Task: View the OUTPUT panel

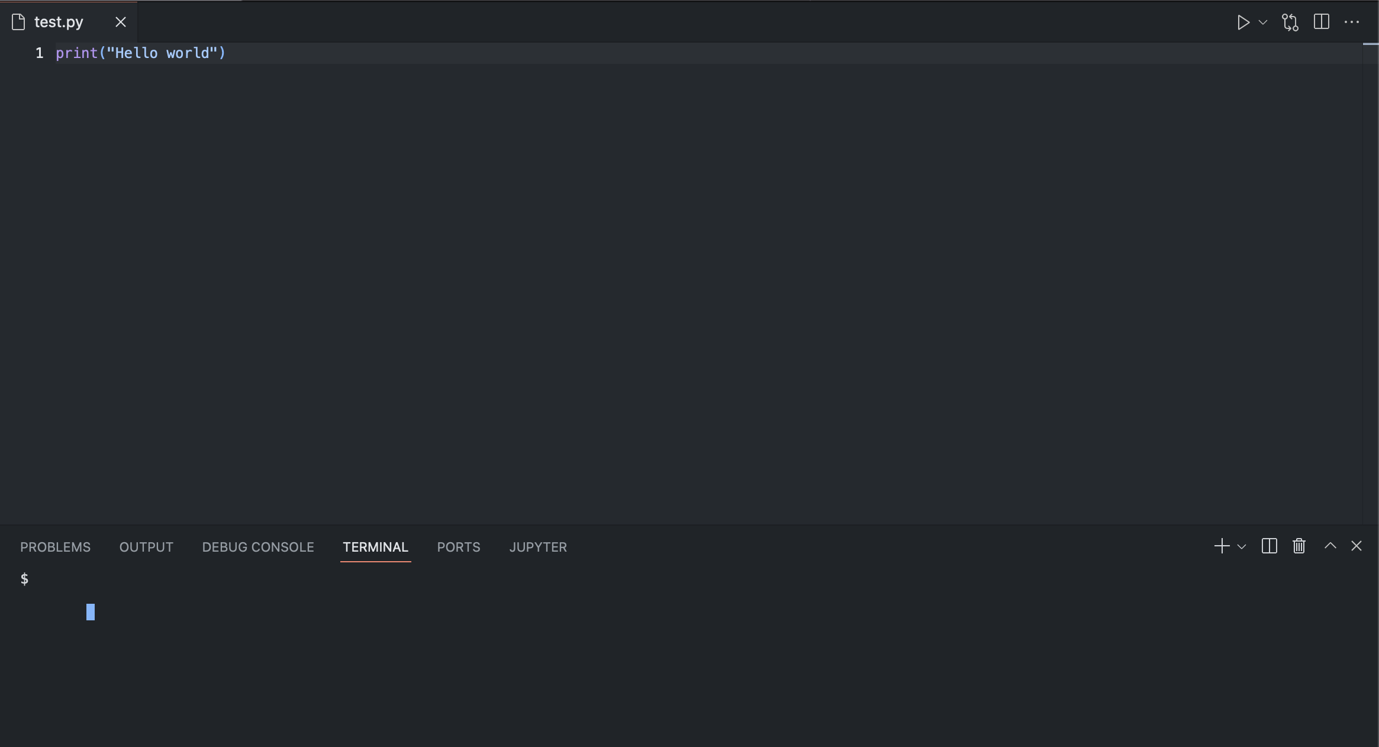Action: coord(146,547)
